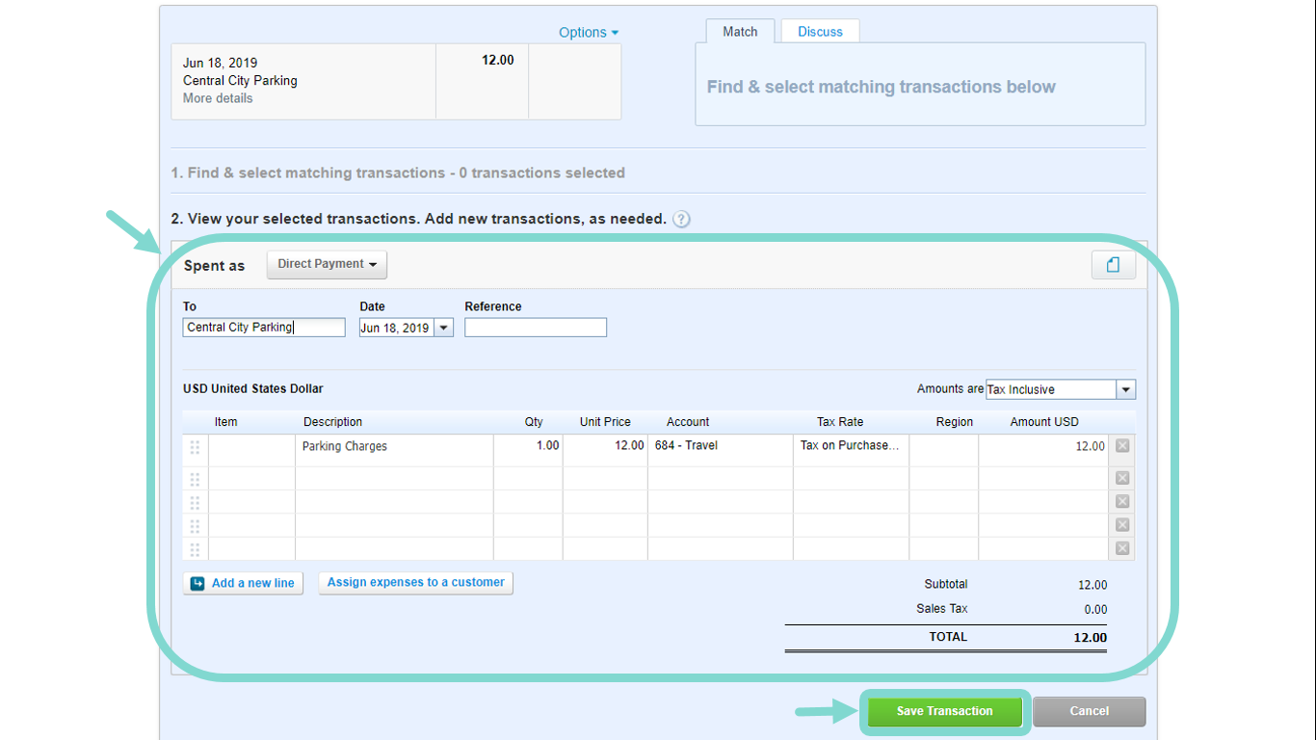
Task: Open the Tax Inclusive amounts dropdown
Action: [x=1125, y=389]
